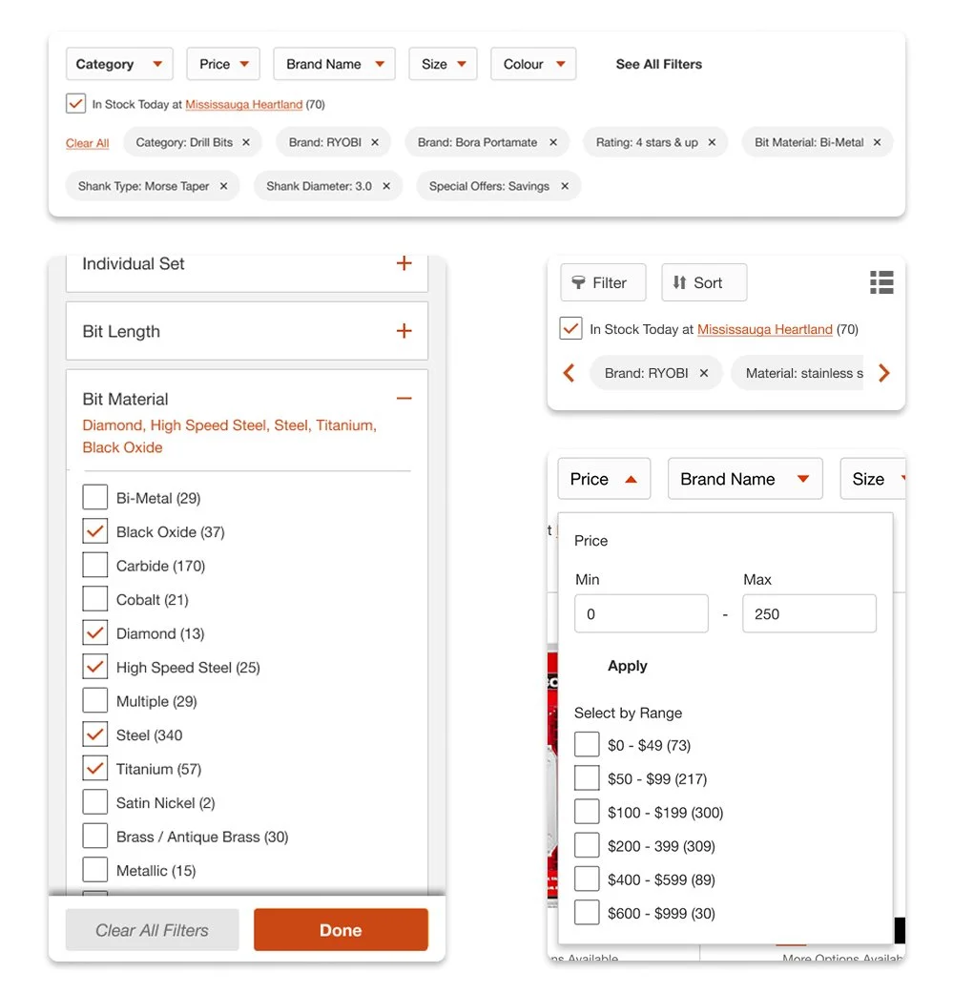Switch to list view icon
The height and width of the screenshot is (993, 953).
point(881,282)
